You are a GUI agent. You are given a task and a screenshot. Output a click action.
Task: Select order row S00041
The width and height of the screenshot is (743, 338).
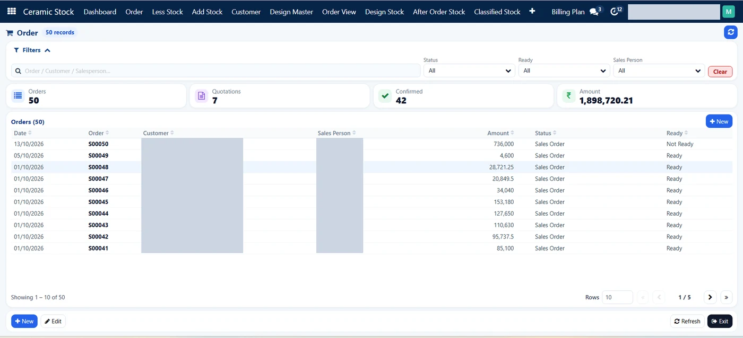coord(371,248)
